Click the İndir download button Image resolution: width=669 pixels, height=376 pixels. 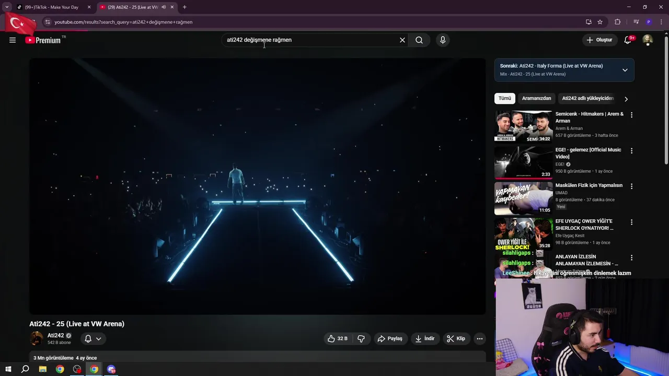click(x=425, y=338)
